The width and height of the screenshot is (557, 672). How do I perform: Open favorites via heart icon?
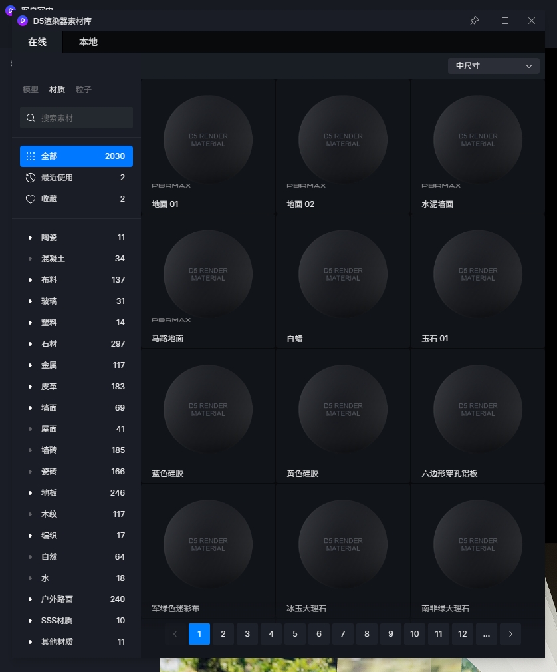[x=31, y=199]
